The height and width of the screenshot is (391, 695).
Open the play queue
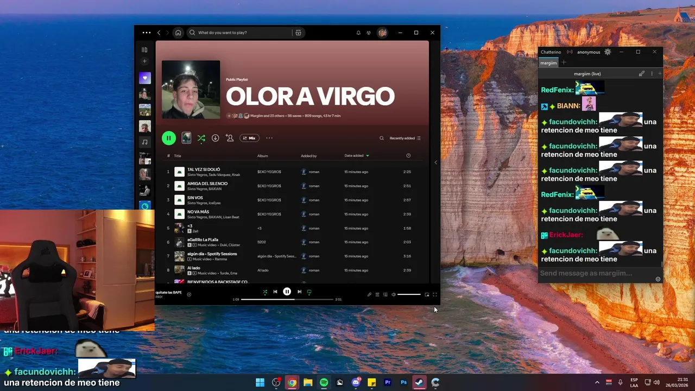(377, 294)
